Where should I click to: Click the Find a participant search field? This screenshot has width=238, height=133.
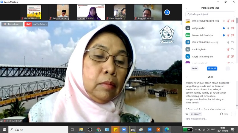210,14
